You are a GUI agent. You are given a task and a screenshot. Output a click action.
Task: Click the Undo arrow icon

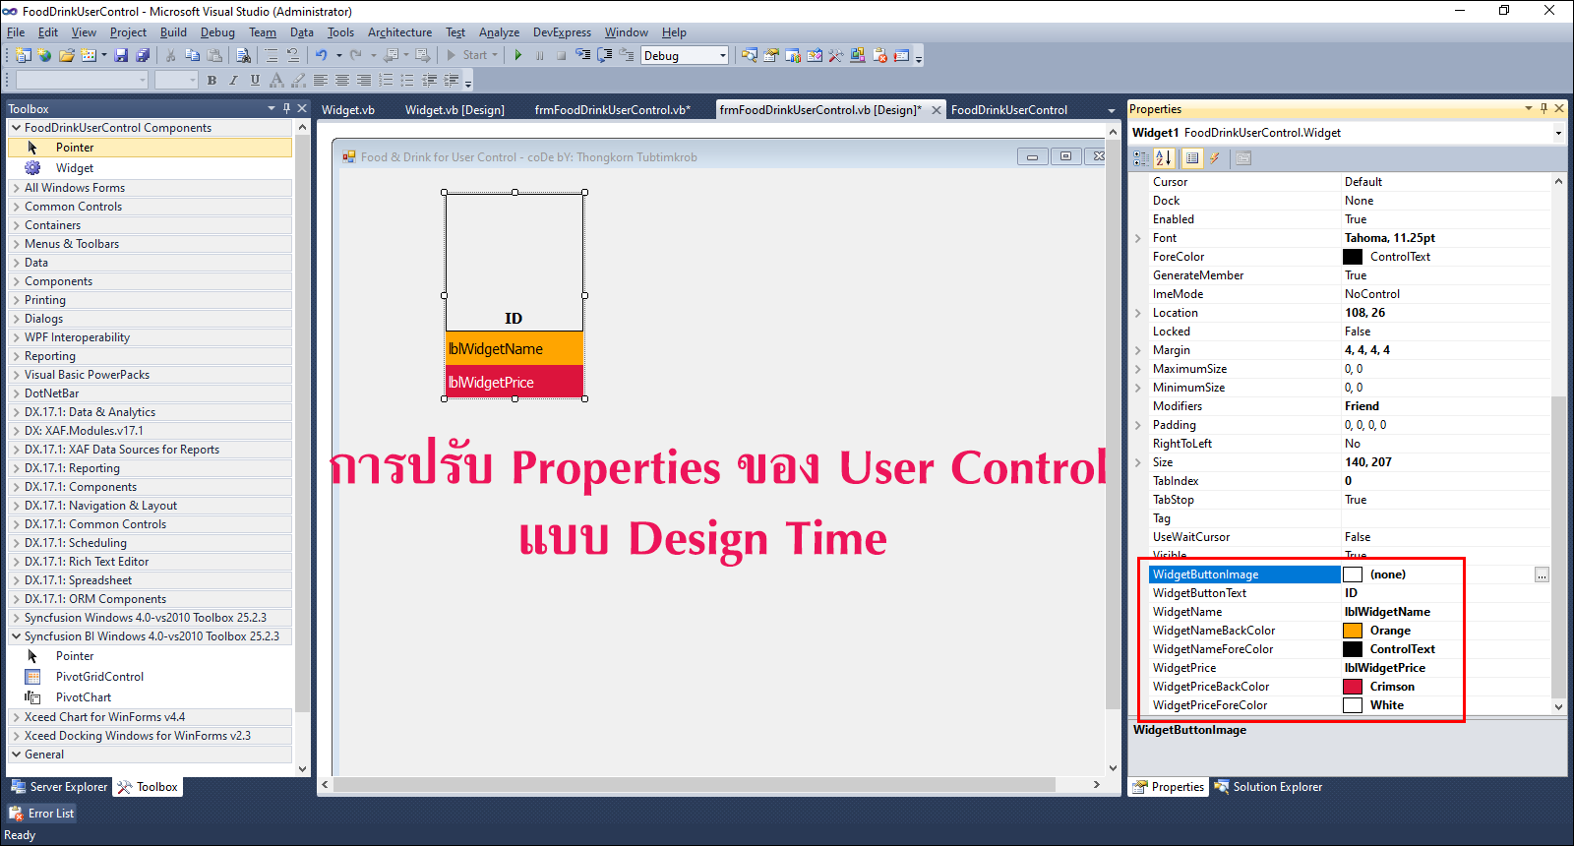[x=321, y=56]
